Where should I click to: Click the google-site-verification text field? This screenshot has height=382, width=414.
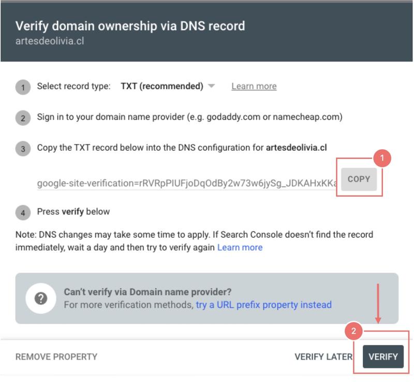[x=187, y=183]
